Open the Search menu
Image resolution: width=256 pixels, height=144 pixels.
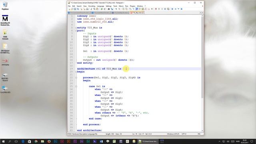pyautogui.click(x=79, y=6)
